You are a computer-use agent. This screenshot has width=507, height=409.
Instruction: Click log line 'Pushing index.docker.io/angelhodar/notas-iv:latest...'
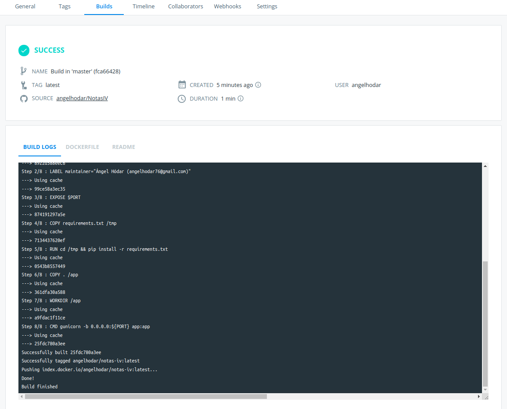89,369
